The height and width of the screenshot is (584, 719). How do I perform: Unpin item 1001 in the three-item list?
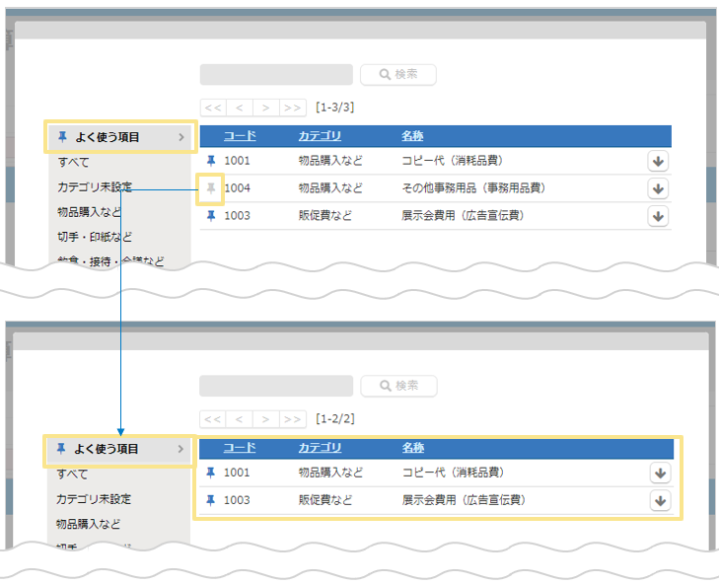pyautogui.click(x=210, y=160)
